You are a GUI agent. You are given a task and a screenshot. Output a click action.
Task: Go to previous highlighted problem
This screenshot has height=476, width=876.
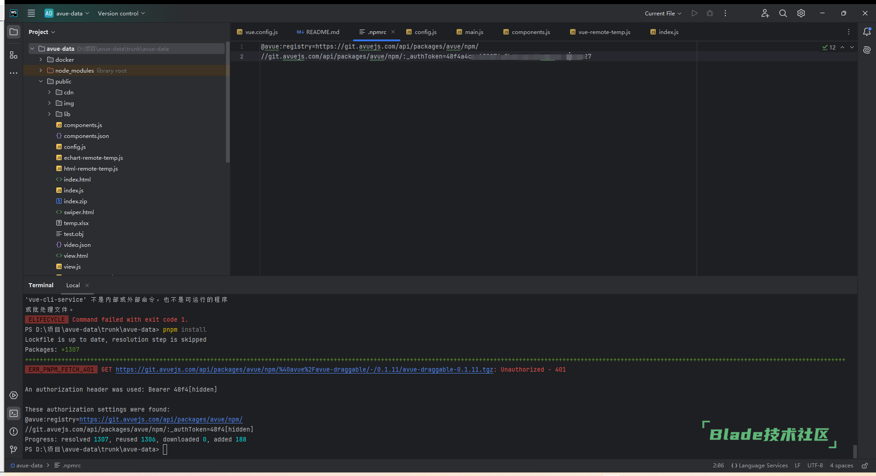[842, 47]
